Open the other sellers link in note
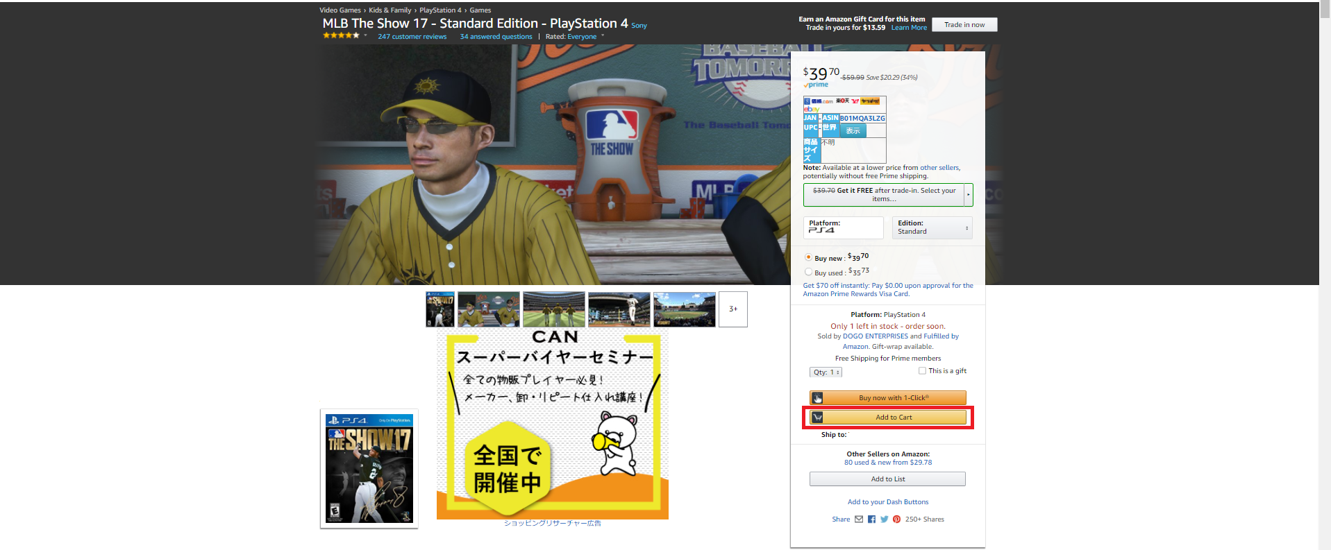This screenshot has width=1331, height=550. (x=939, y=168)
